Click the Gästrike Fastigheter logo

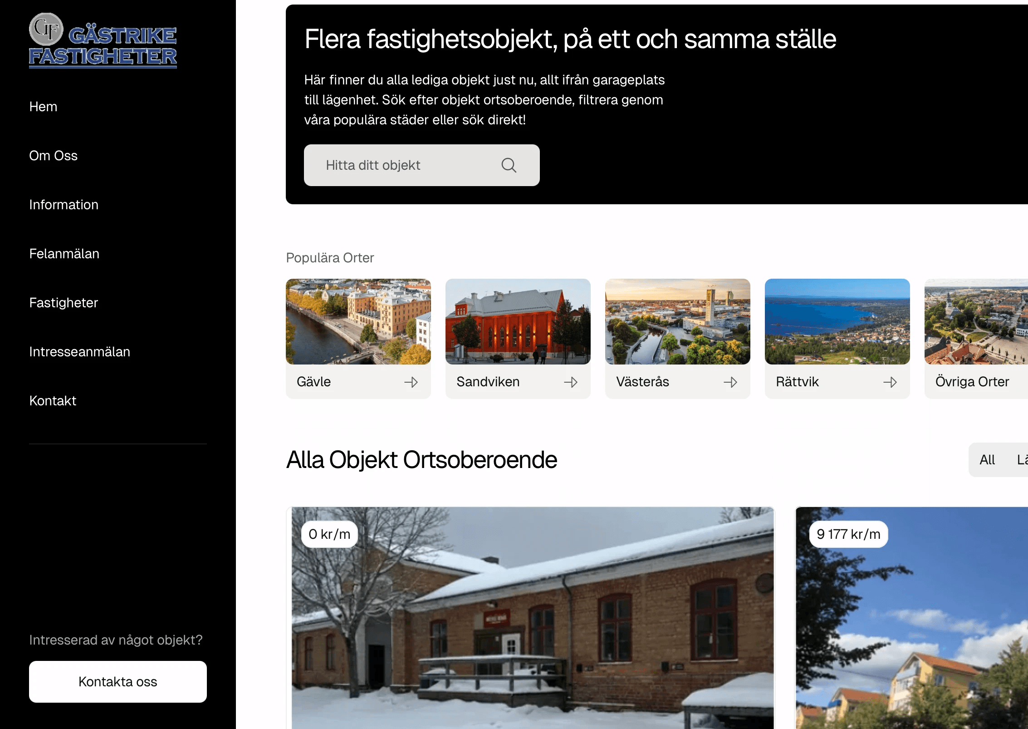pyautogui.click(x=103, y=41)
